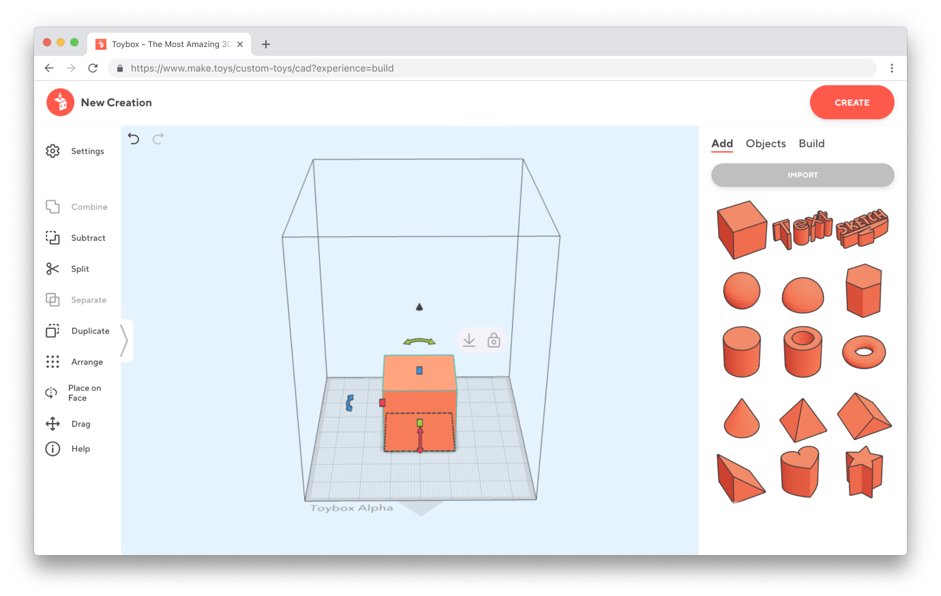Add a solid cylinder shape

742,351
